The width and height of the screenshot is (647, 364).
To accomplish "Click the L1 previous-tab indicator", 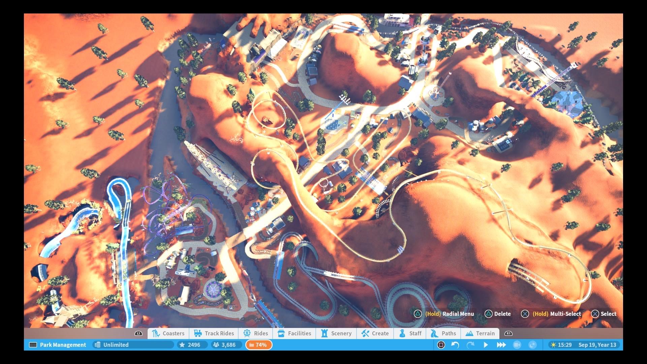I will point(138,333).
